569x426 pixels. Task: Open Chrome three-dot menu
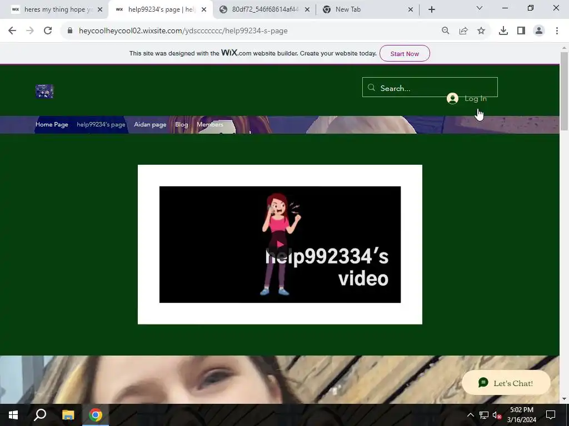557,31
